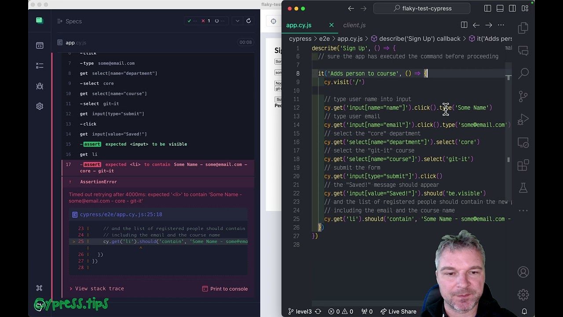Open the level3 git branch selector

300,311
